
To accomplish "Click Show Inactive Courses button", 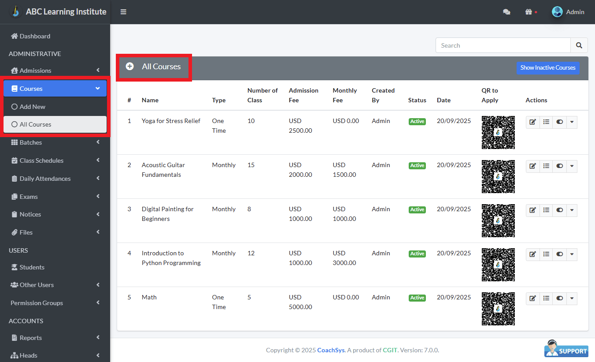I will pyautogui.click(x=548, y=68).
